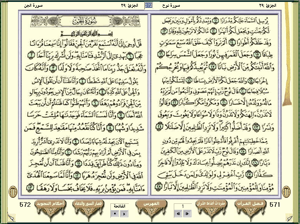The image size is (300, 224).
Task: Select verse marker ١٠ in Surah Al-Jinn
Action: [x=68, y=152]
